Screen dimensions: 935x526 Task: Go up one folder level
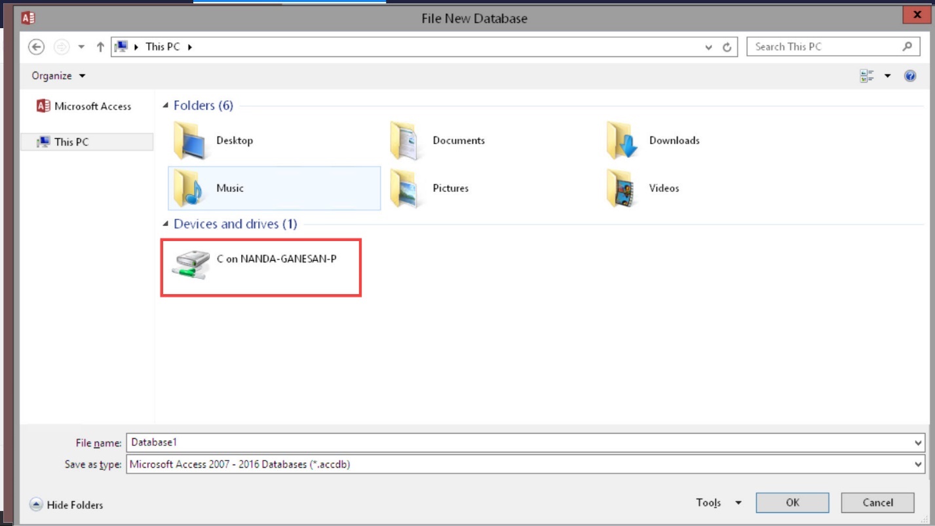[100, 47]
